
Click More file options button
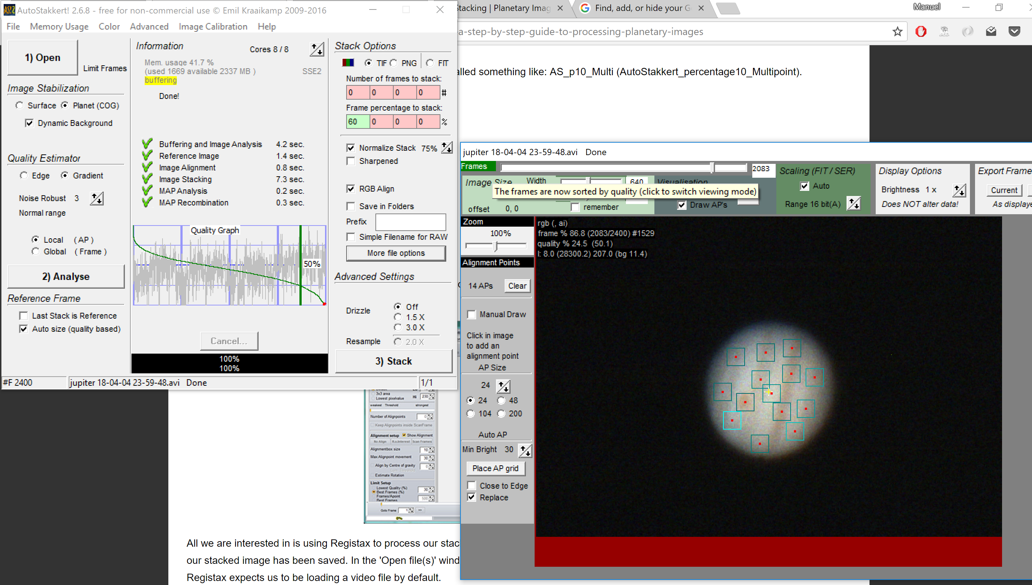click(395, 253)
